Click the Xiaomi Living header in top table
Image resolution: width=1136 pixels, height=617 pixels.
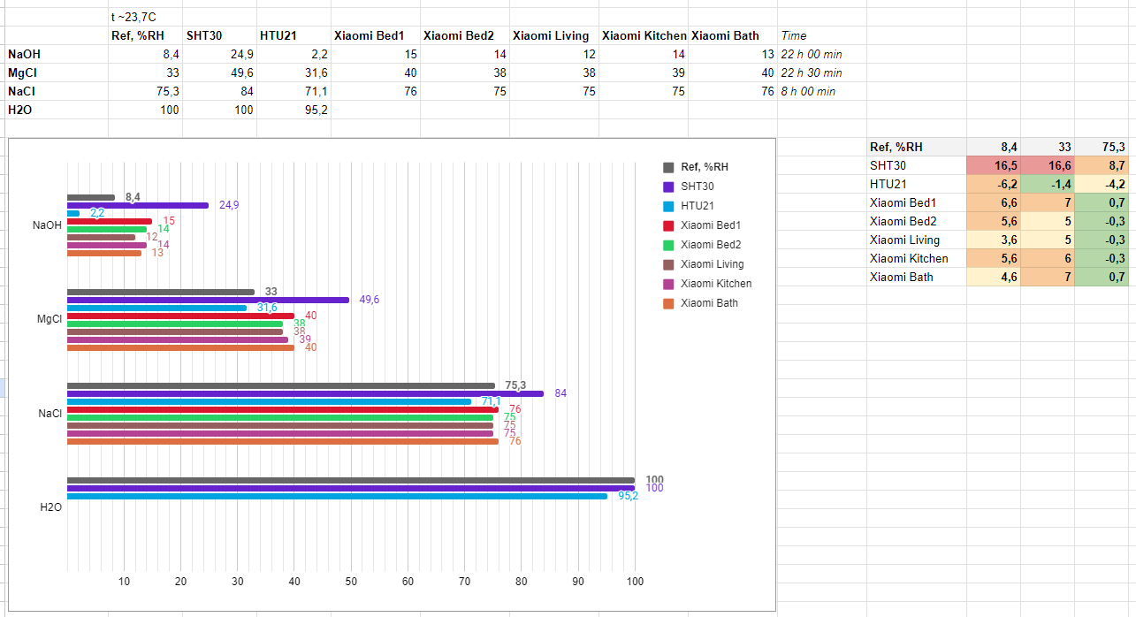[x=552, y=35]
